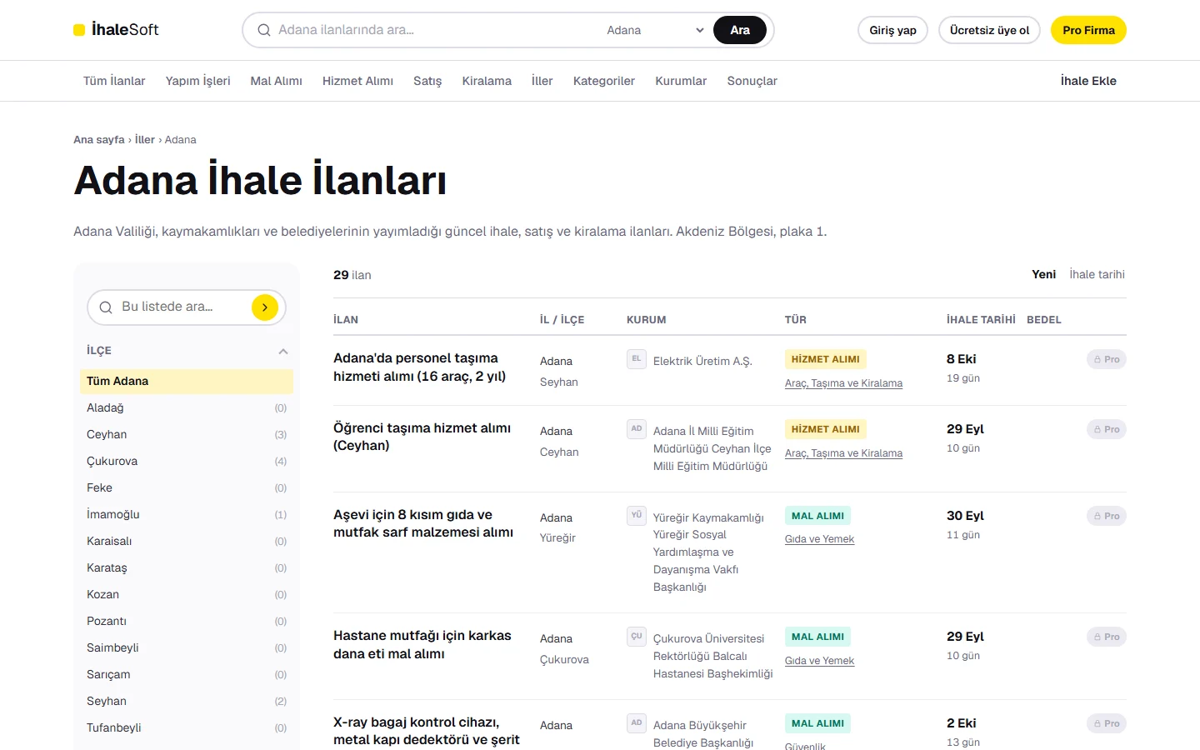Click the ÇU badge beside Çukurova Üniversitesi
This screenshot has height=750, width=1200.
tap(637, 637)
